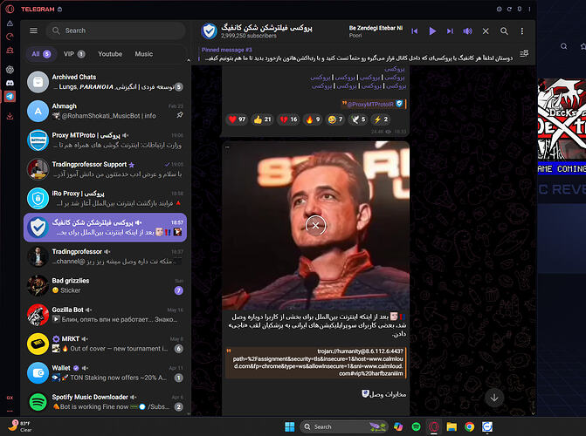Open Discord in Opera GX sidebar
586x436 pixels.
pyautogui.click(x=10, y=83)
